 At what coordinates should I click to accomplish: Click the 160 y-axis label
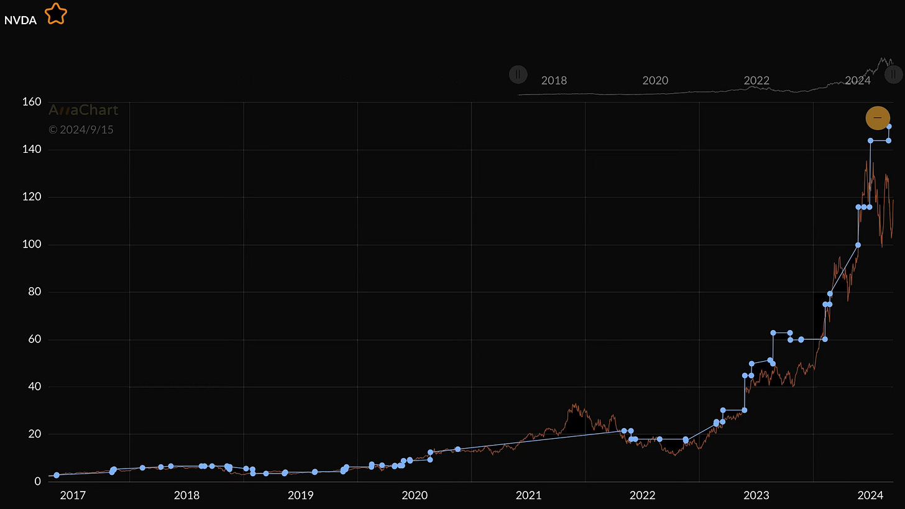click(x=32, y=102)
